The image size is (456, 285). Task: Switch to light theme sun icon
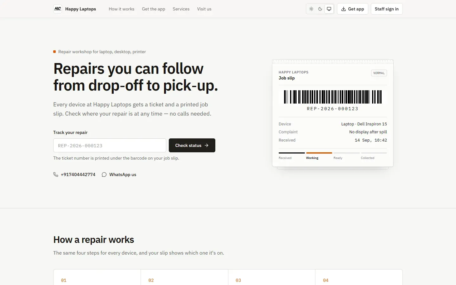click(311, 9)
